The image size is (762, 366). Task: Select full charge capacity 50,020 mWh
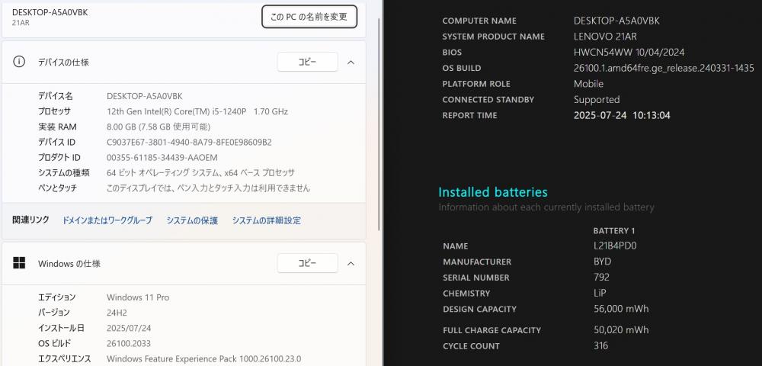[x=620, y=330]
